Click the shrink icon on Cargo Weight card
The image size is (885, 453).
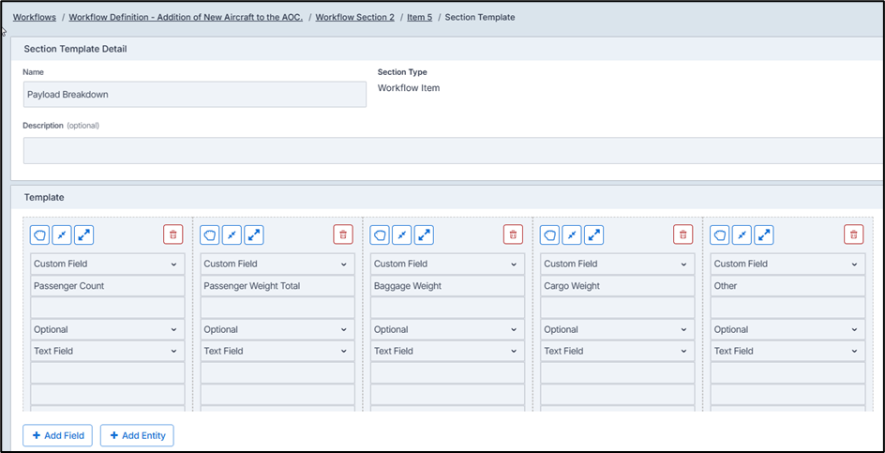click(x=572, y=235)
